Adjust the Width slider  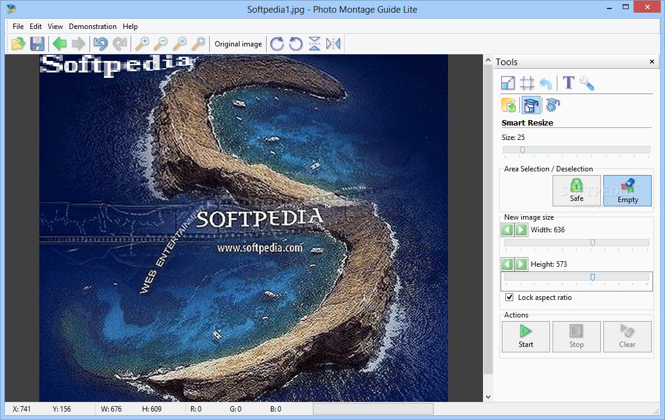[x=576, y=243]
